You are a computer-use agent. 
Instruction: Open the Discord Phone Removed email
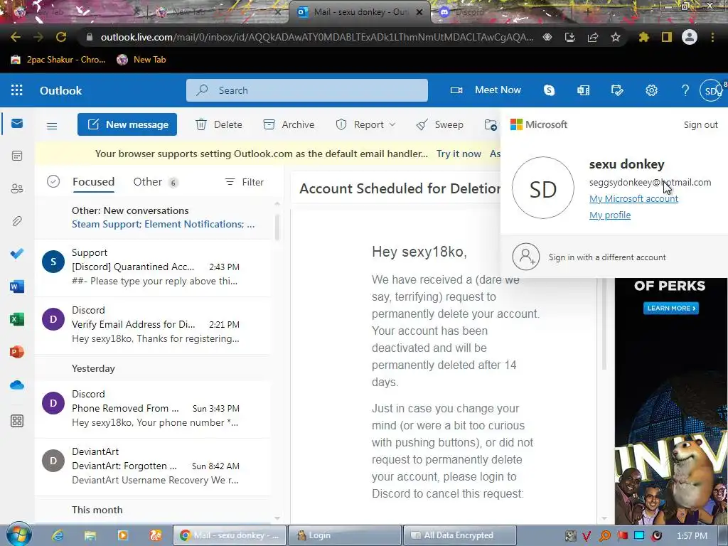click(x=154, y=409)
